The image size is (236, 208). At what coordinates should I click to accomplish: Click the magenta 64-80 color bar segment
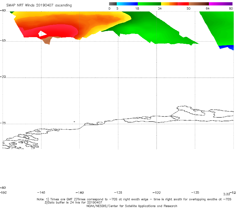click(221, 4)
